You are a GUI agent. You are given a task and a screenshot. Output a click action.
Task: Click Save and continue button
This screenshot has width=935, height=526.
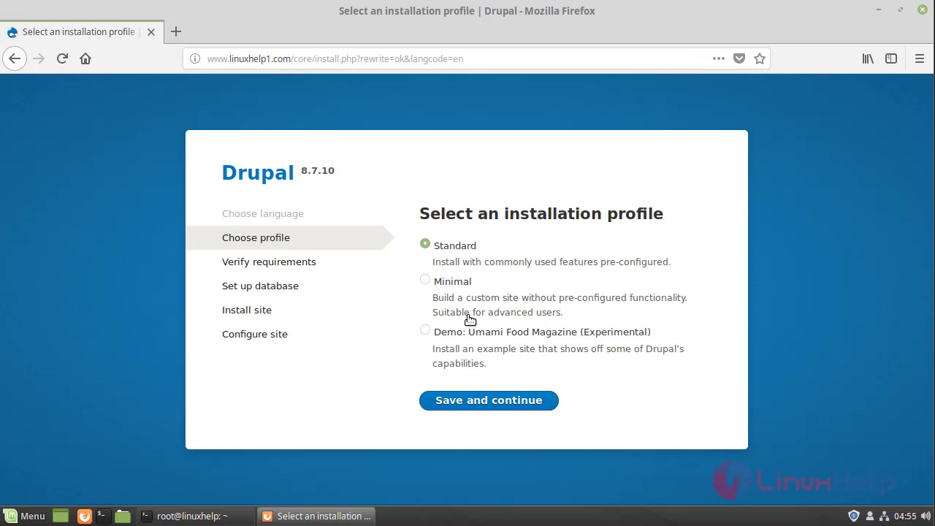point(489,400)
